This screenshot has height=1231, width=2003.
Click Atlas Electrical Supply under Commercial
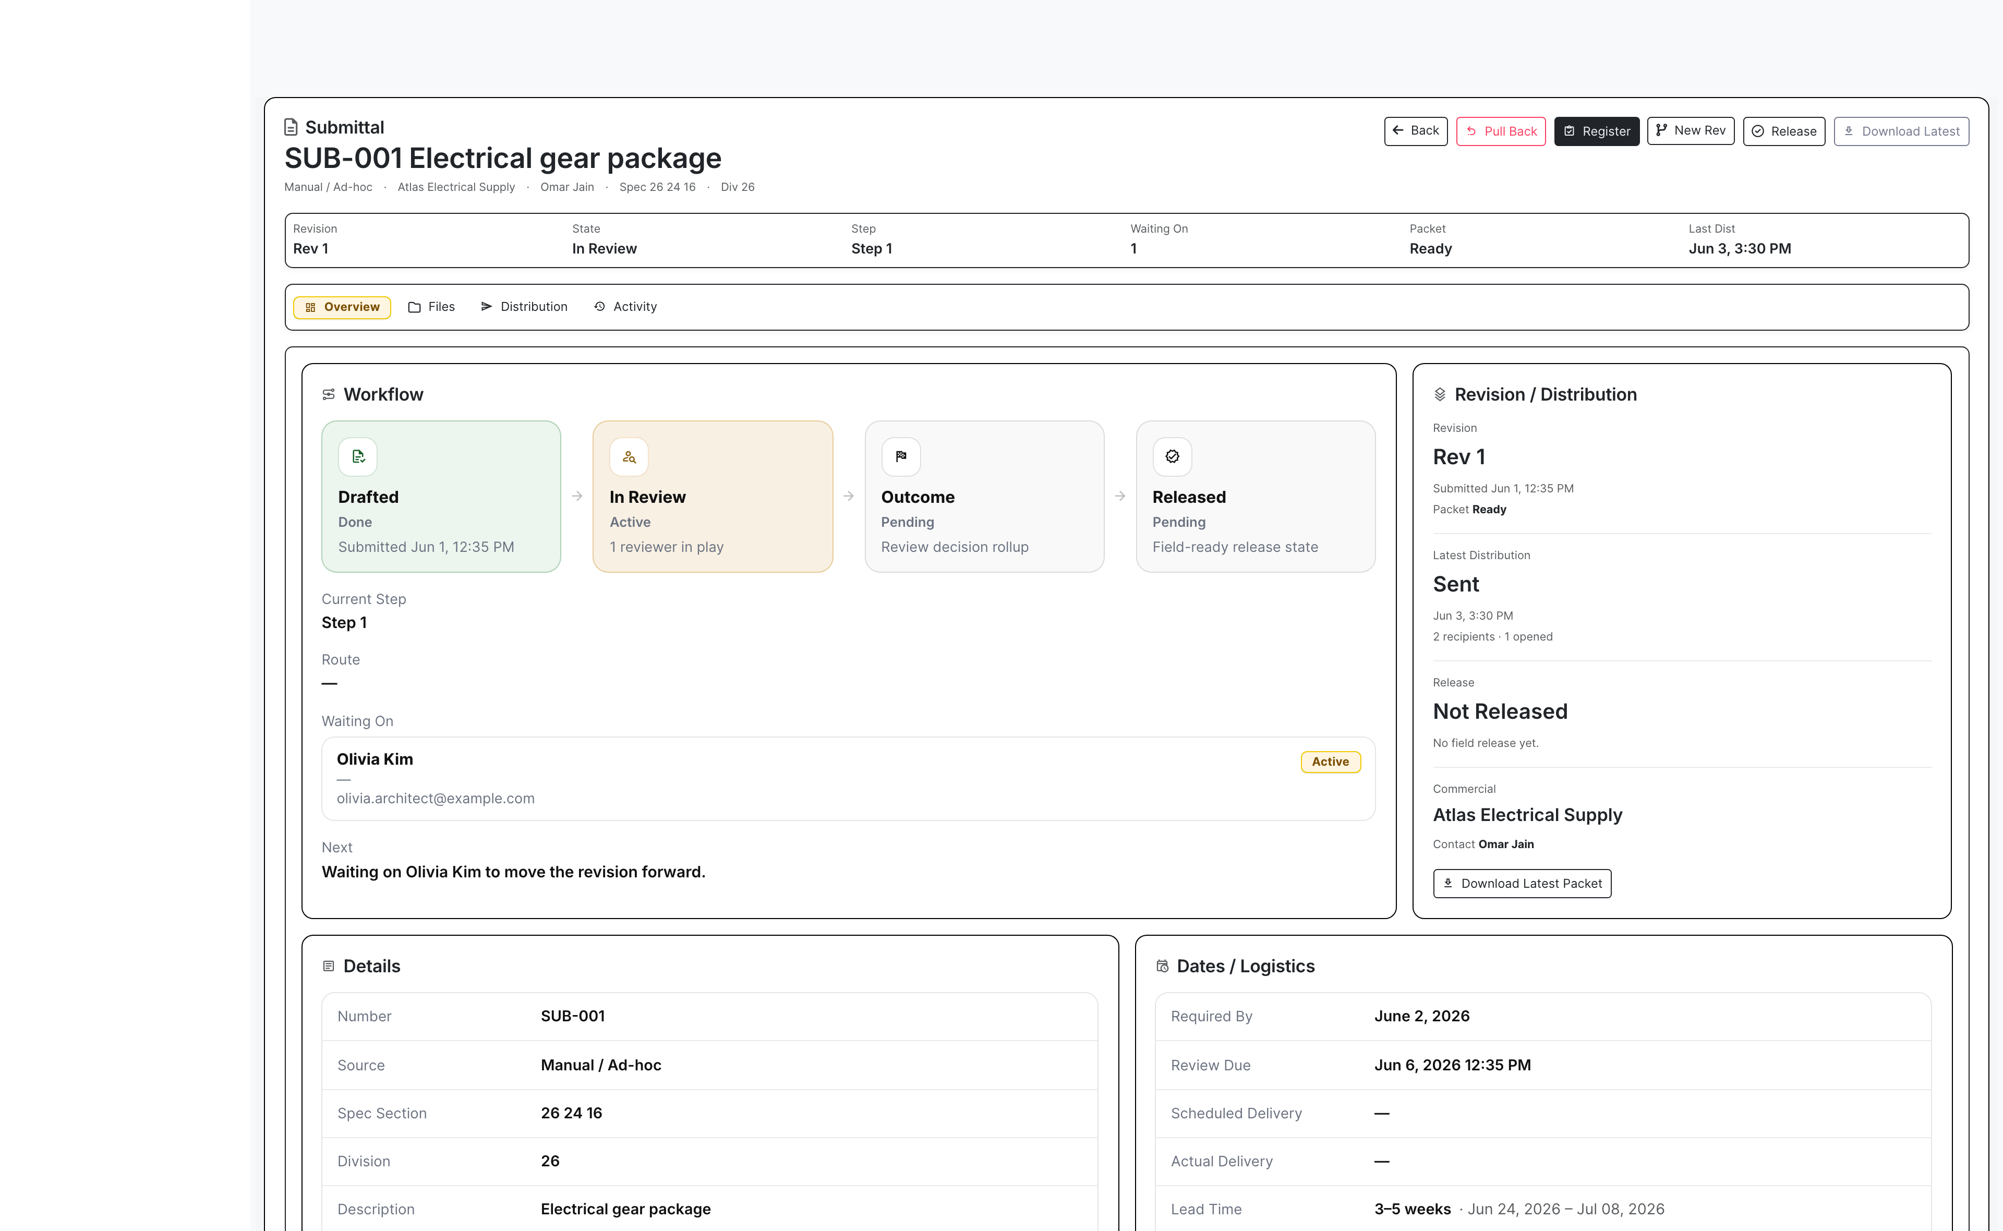[x=1528, y=815]
